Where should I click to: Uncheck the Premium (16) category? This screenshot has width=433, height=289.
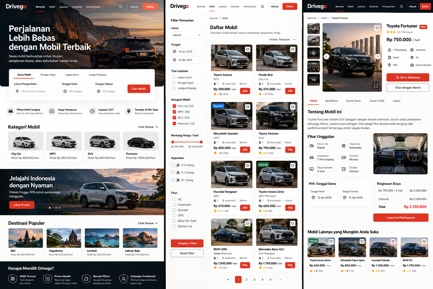click(174, 124)
